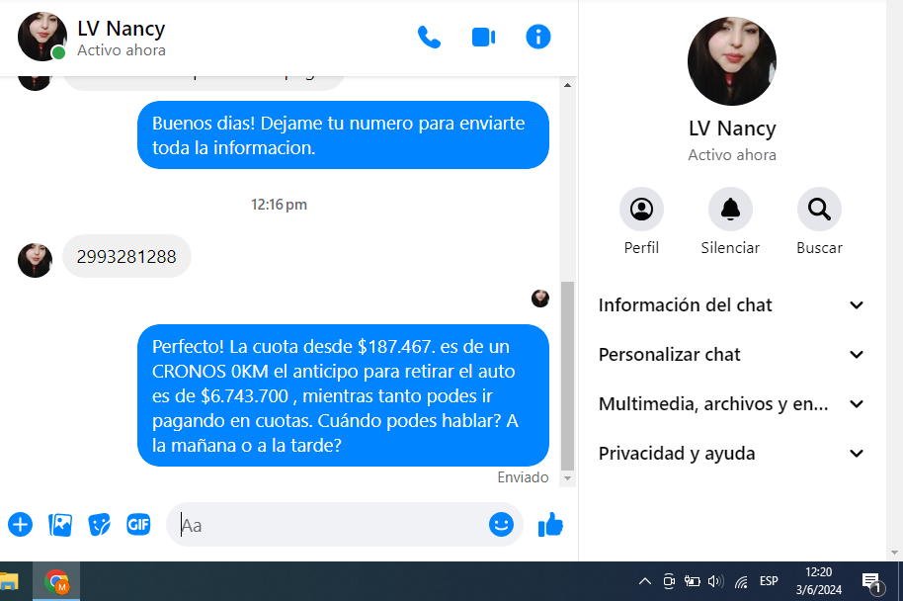Start a voice call with LV Nancy
903x601 pixels.
[x=429, y=38]
